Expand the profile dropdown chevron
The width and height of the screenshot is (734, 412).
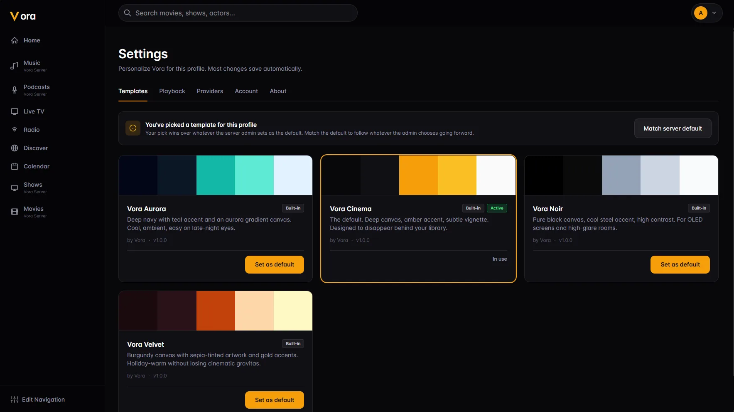pos(714,13)
